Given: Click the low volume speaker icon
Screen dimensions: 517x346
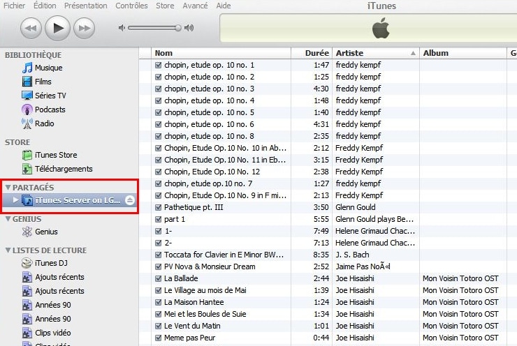Looking at the screenshot, I should pos(122,28).
